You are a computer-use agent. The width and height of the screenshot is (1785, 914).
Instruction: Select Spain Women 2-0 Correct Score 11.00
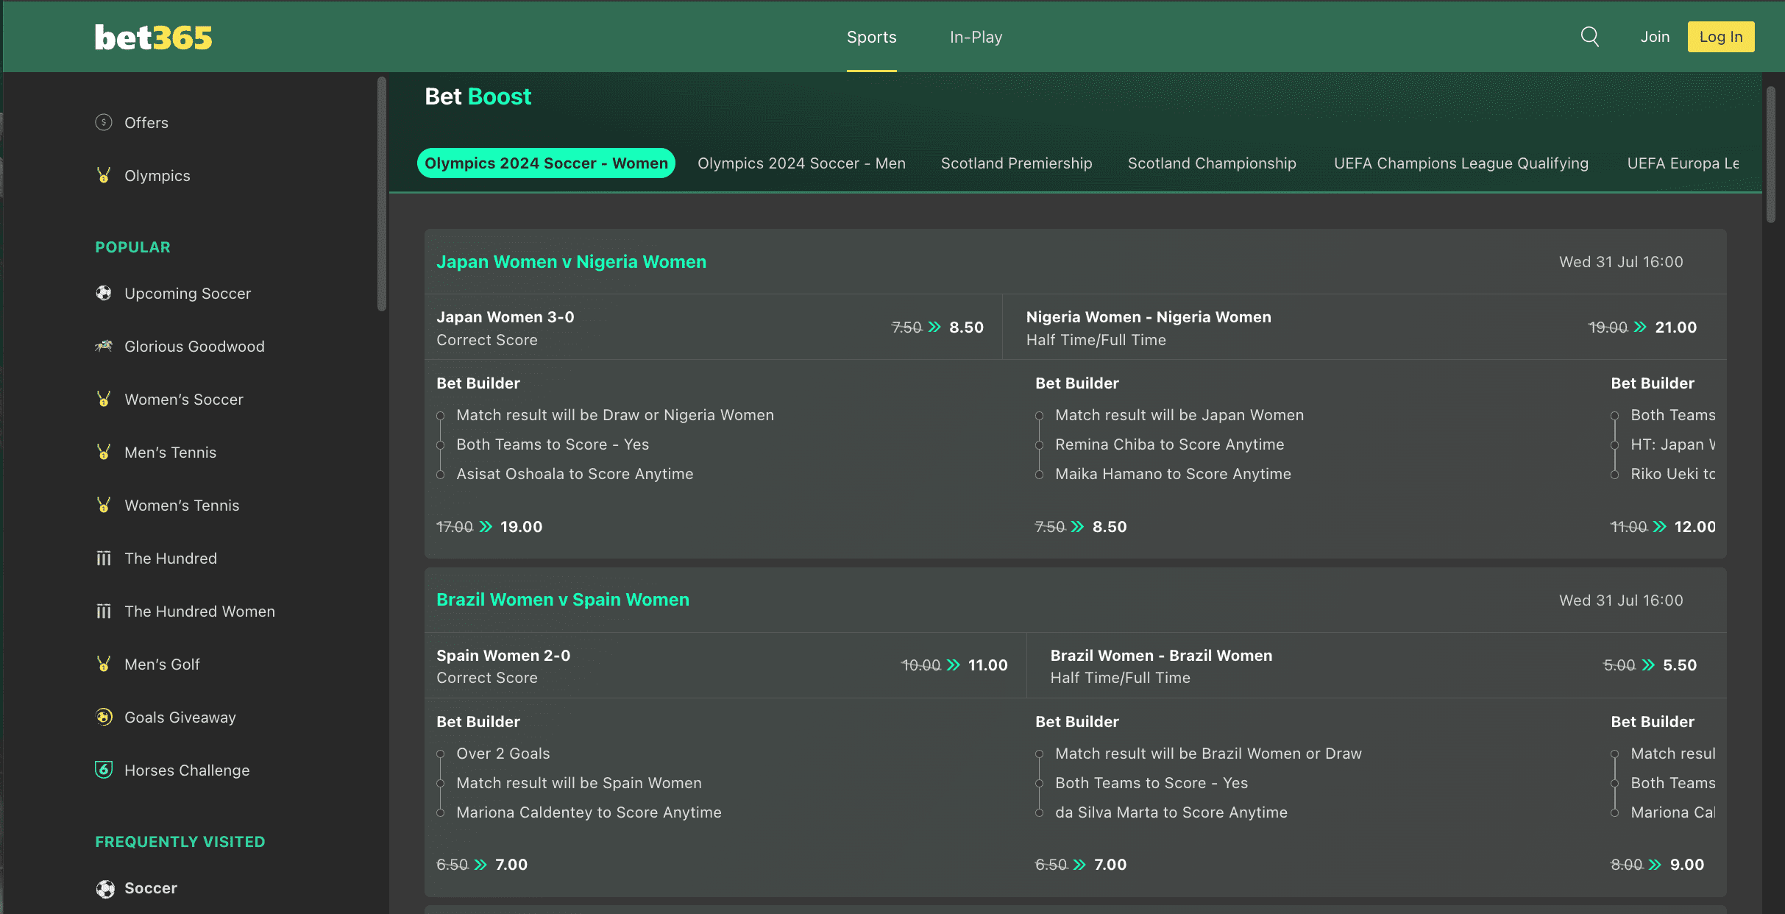pos(725,665)
